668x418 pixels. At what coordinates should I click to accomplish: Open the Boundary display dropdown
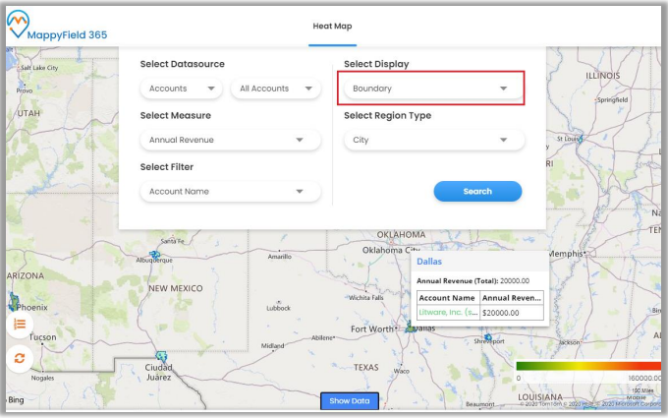point(431,89)
